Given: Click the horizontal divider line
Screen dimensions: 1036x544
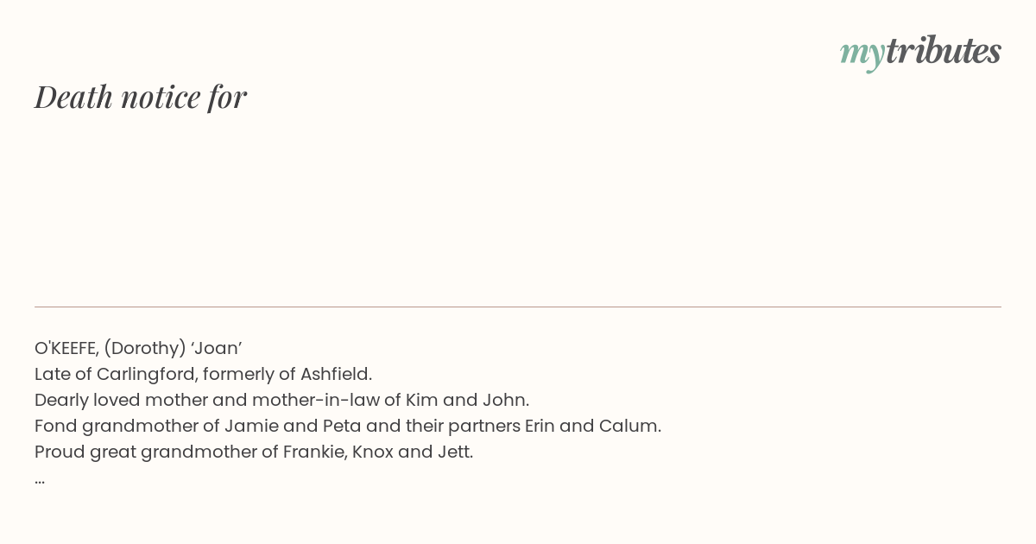Looking at the screenshot, I should pyautogui.click(x=518, y=307).
